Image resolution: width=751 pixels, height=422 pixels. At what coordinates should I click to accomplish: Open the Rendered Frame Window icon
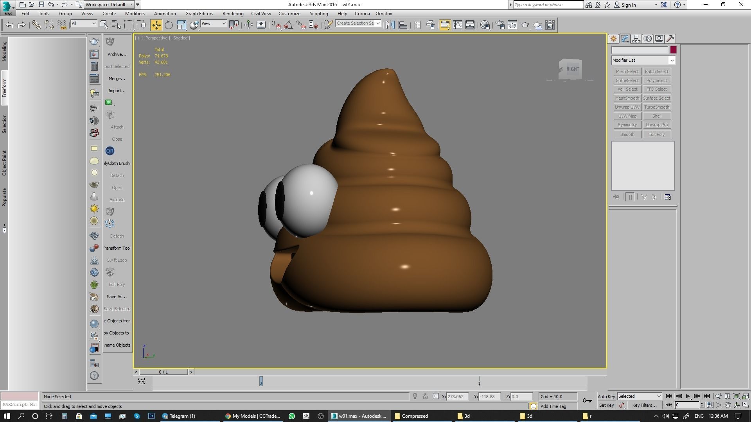click(x=512, y=25)
